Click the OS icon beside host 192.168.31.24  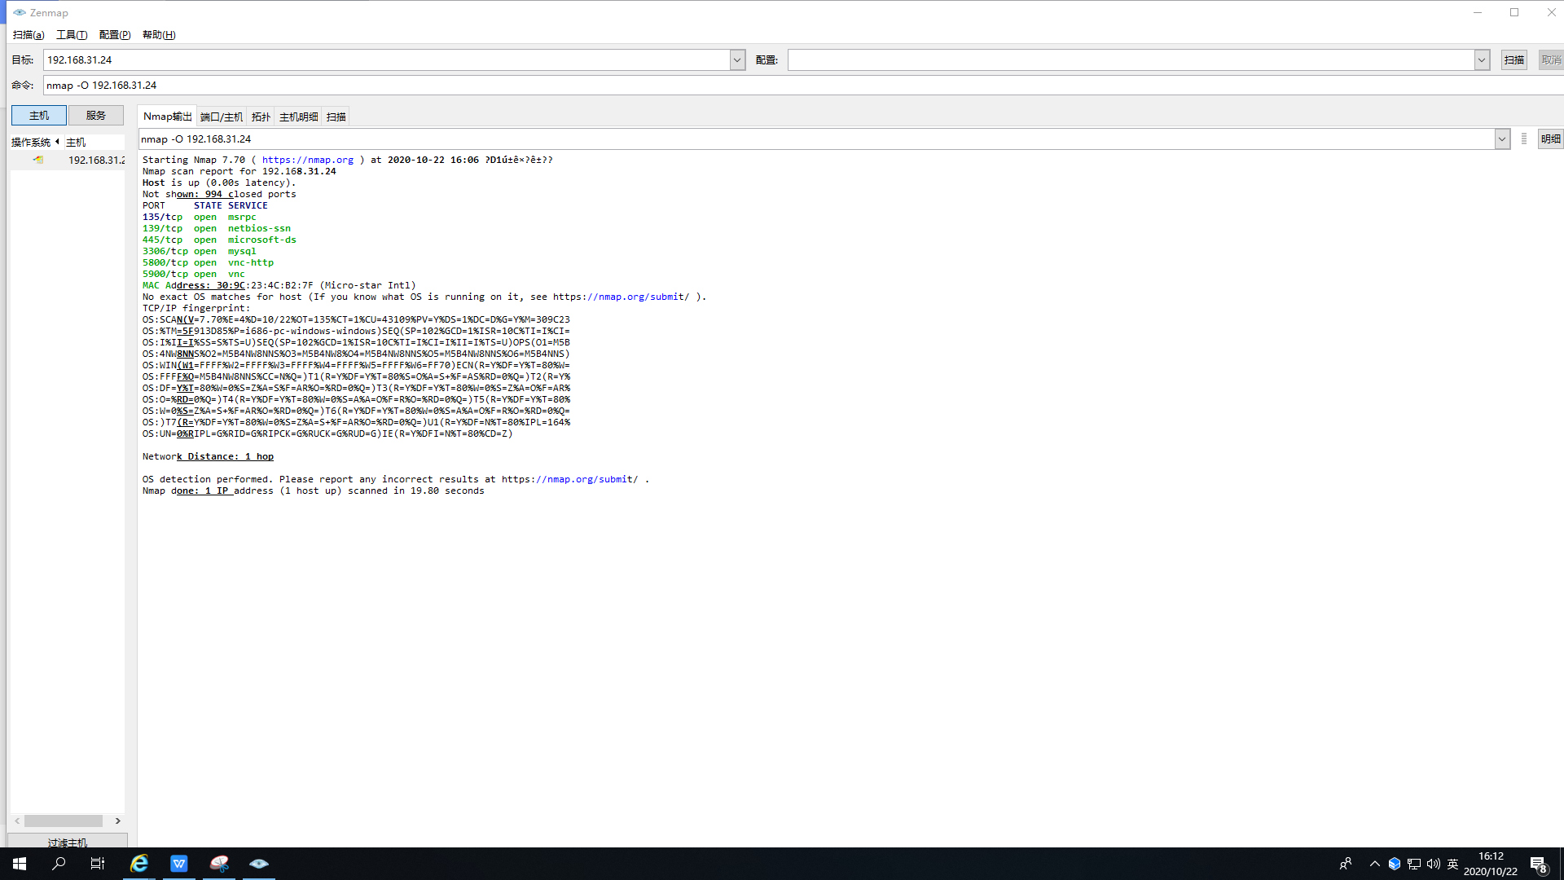click(38, 160)
